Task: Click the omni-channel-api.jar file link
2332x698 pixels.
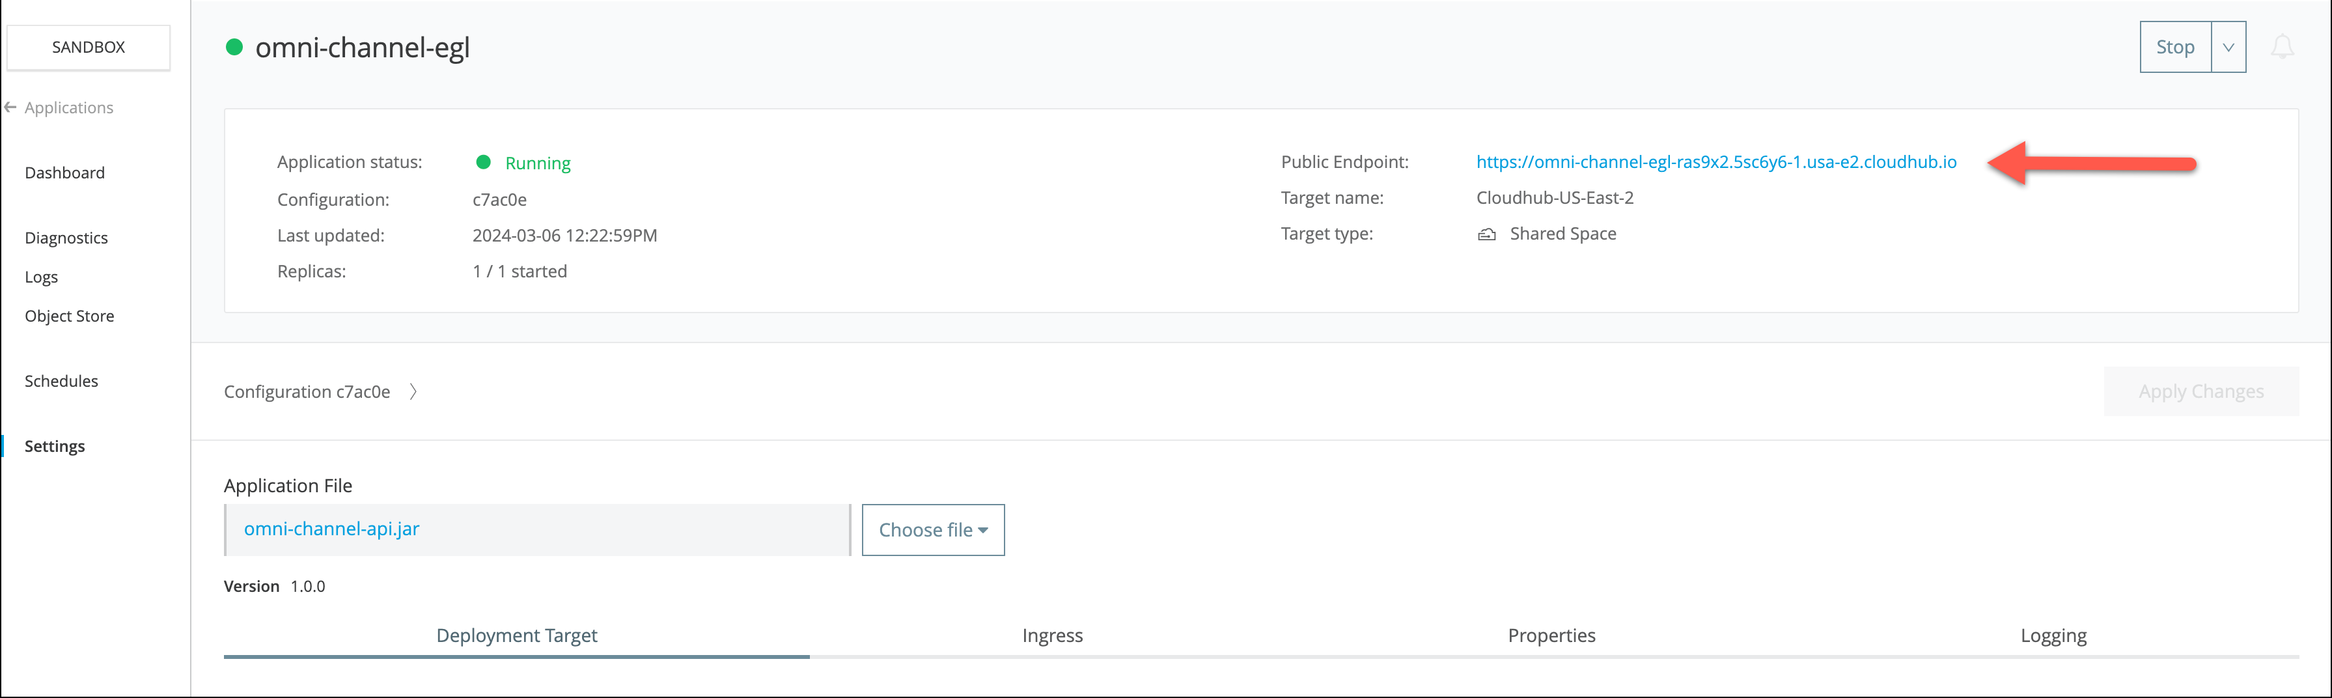Action: [331, 529]
